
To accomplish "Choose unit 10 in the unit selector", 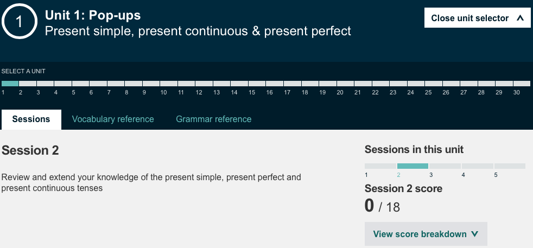I will coord(169,84).
